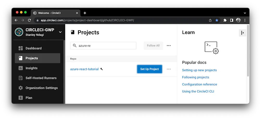Click the search magnifier icon

click(x=75, y=45)
